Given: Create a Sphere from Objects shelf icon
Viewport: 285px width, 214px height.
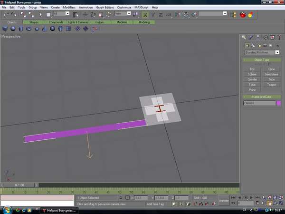Looking at the screenshot, I should [x=13, y=29].
